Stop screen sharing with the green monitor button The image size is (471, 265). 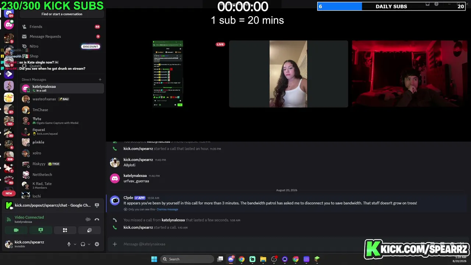pyautogui.click(x=40, y=230)
